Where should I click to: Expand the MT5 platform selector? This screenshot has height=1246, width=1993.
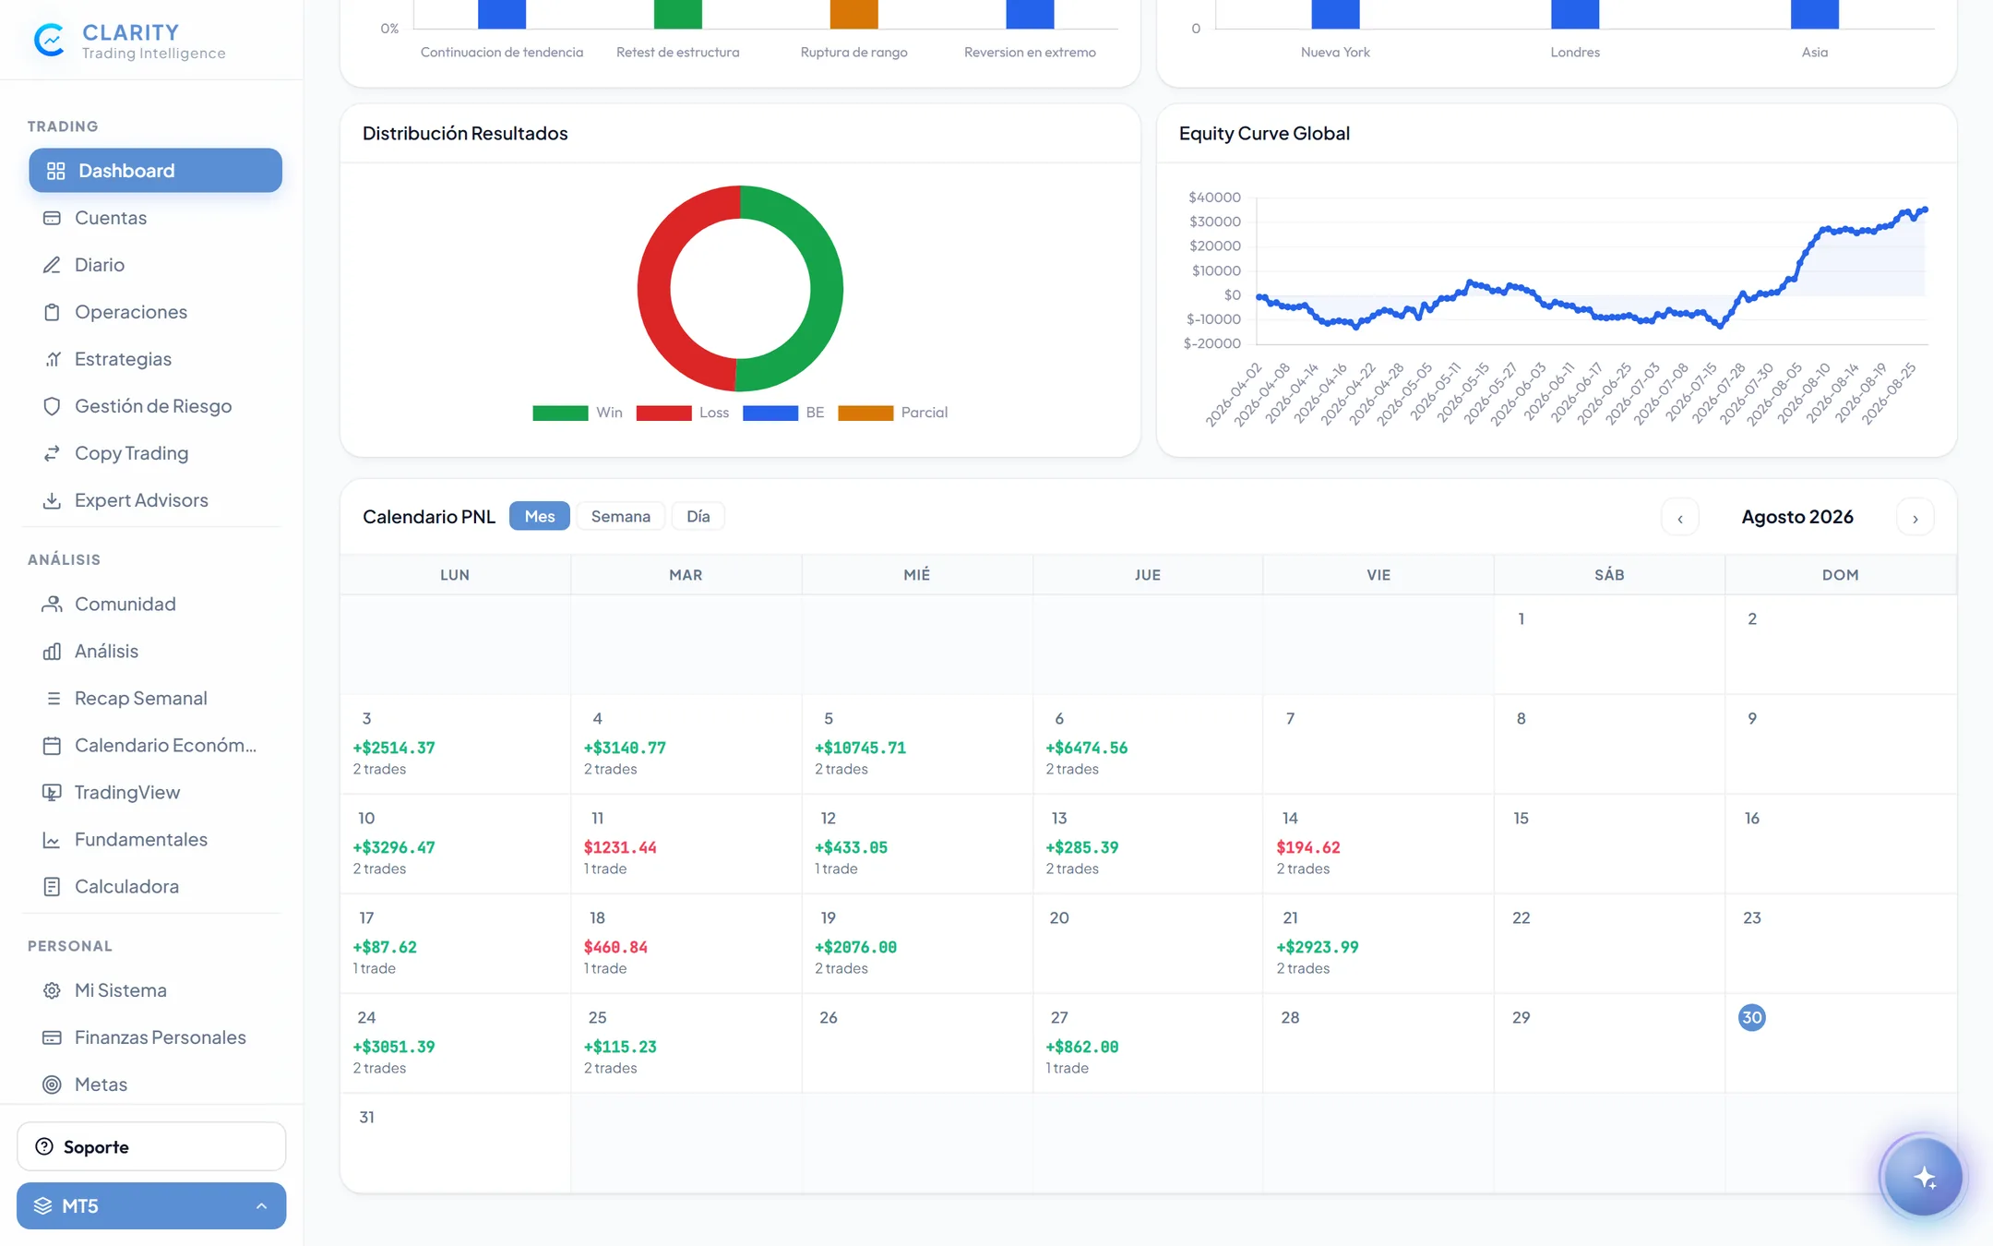pyautogui.click(x=151, y=1205)
